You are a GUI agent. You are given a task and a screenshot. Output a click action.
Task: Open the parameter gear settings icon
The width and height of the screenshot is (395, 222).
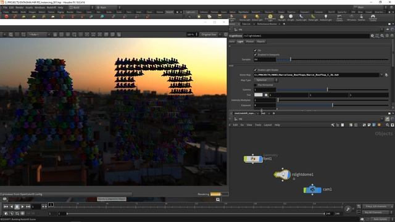point(372,36)
